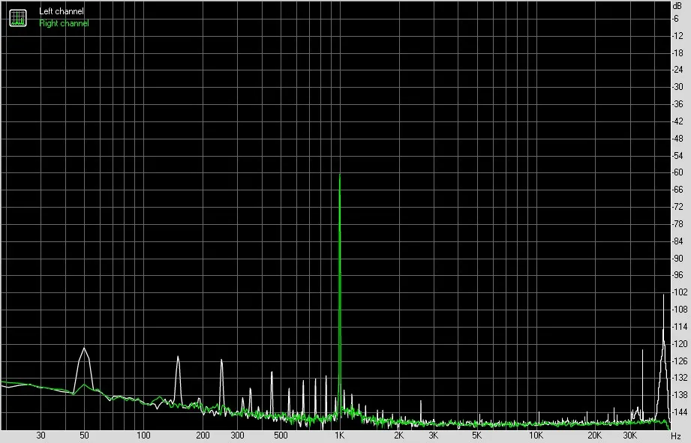
Task: Click the -132 dB scale label
Action: pos(679,378)
